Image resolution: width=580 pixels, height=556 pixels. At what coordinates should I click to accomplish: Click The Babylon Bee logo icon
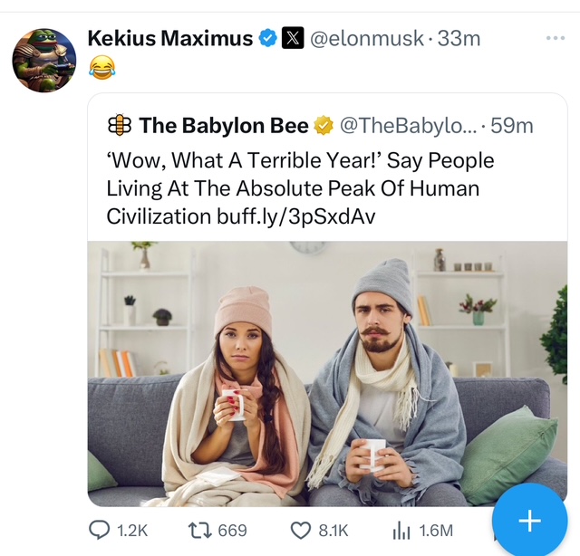tap(120, 125)
